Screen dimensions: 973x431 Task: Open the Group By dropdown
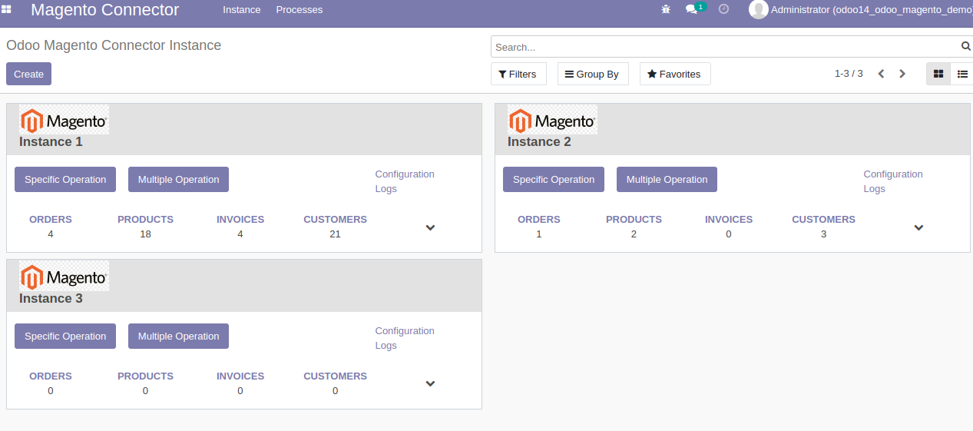593,74
